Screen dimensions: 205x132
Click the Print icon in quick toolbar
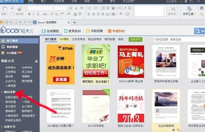[11, 22]
